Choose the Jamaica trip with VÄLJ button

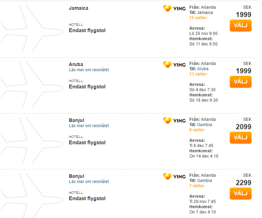point(241,26)
